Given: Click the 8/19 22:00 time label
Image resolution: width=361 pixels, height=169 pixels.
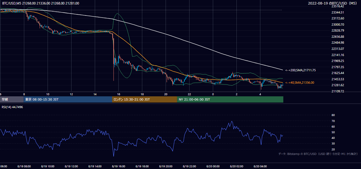Looking at the screenshot, I should tap(189, 166).
